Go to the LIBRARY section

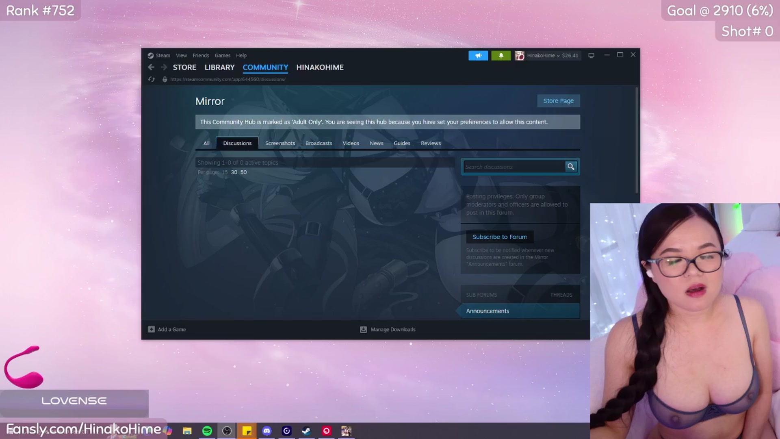(219, 67)
